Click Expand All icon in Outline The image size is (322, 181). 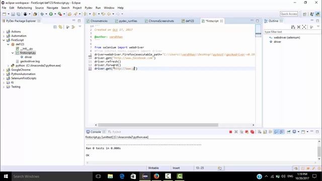[x=304, y=27]
